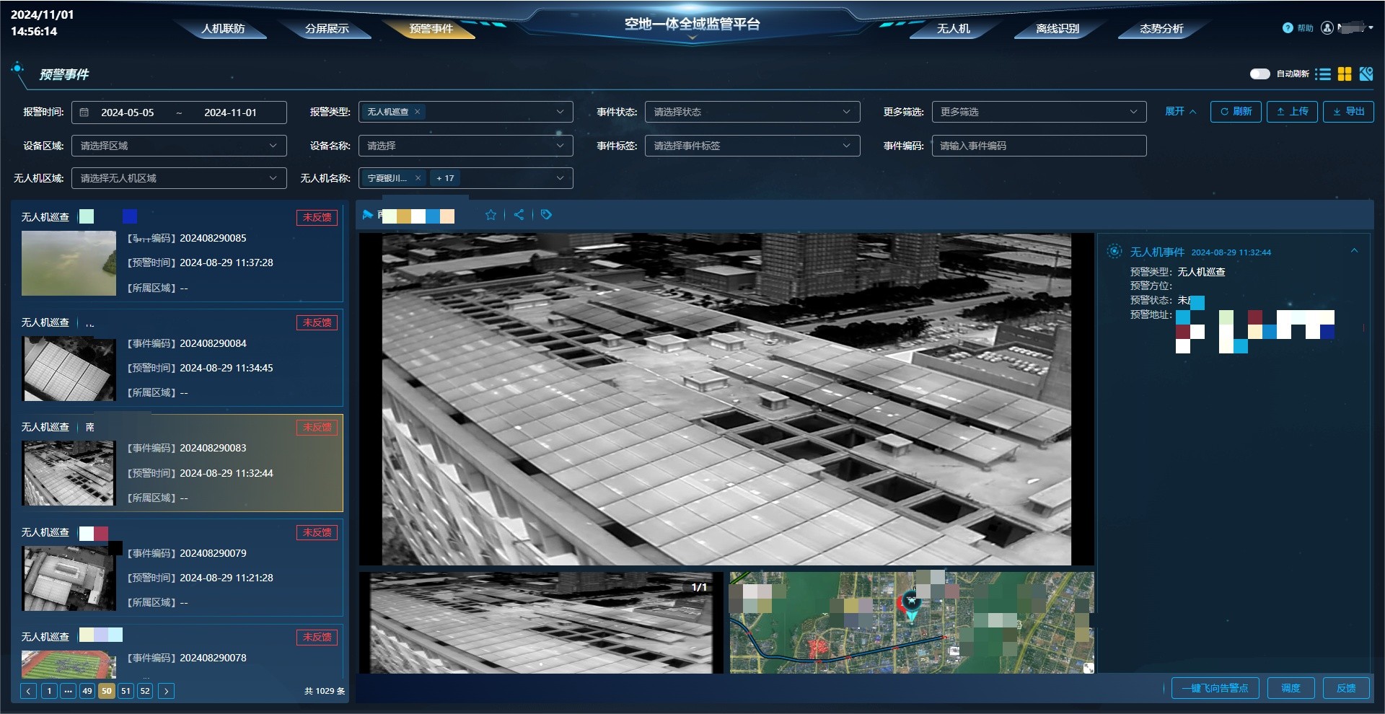Screen dimensions: 1385x714
Task: Favorite the event with star icon
Action: [x=491, y=215]
